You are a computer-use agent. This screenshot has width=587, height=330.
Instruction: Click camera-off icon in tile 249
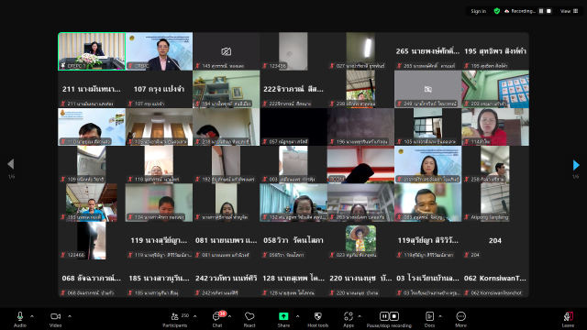tap(428, 89)
